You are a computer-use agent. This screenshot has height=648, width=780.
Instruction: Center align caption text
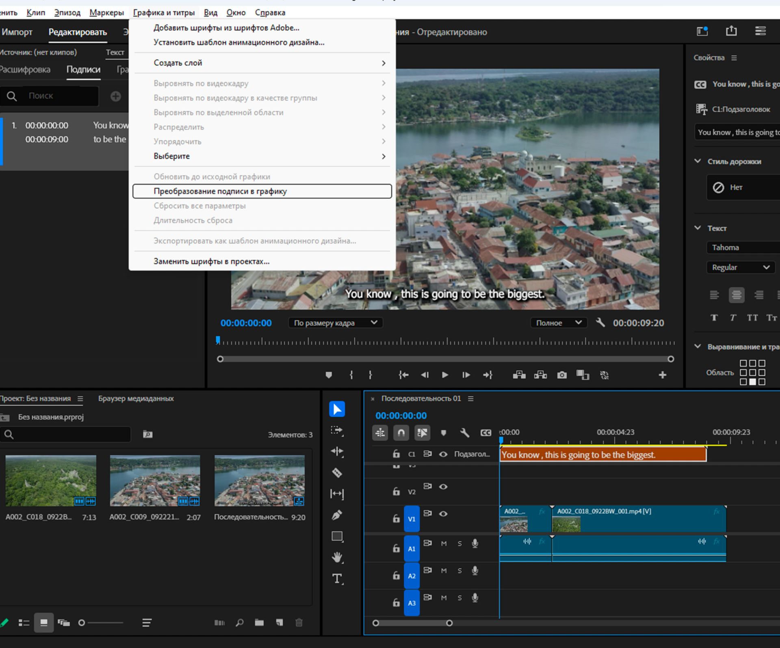pos(736,295)
